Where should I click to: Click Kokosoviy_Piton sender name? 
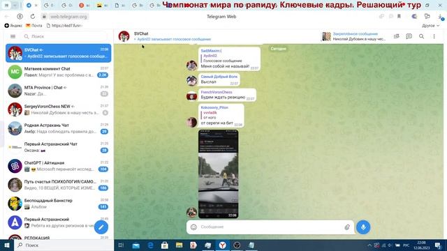pos(214,107)
